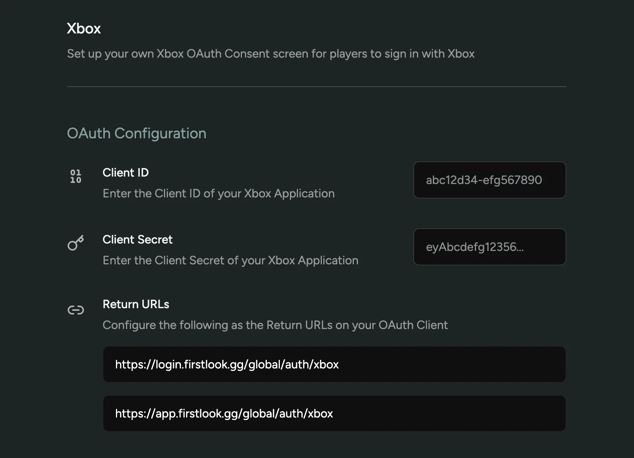Click the Client Secret label
The image size is (634, 458).
[x=137, y=239]
